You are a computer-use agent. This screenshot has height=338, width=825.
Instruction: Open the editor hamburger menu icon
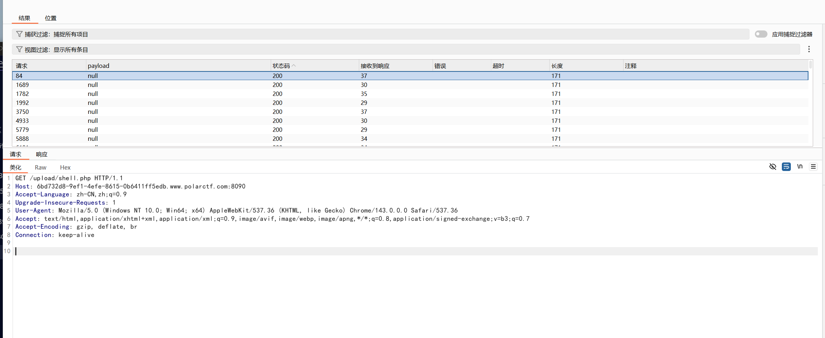tap(813, 167)
